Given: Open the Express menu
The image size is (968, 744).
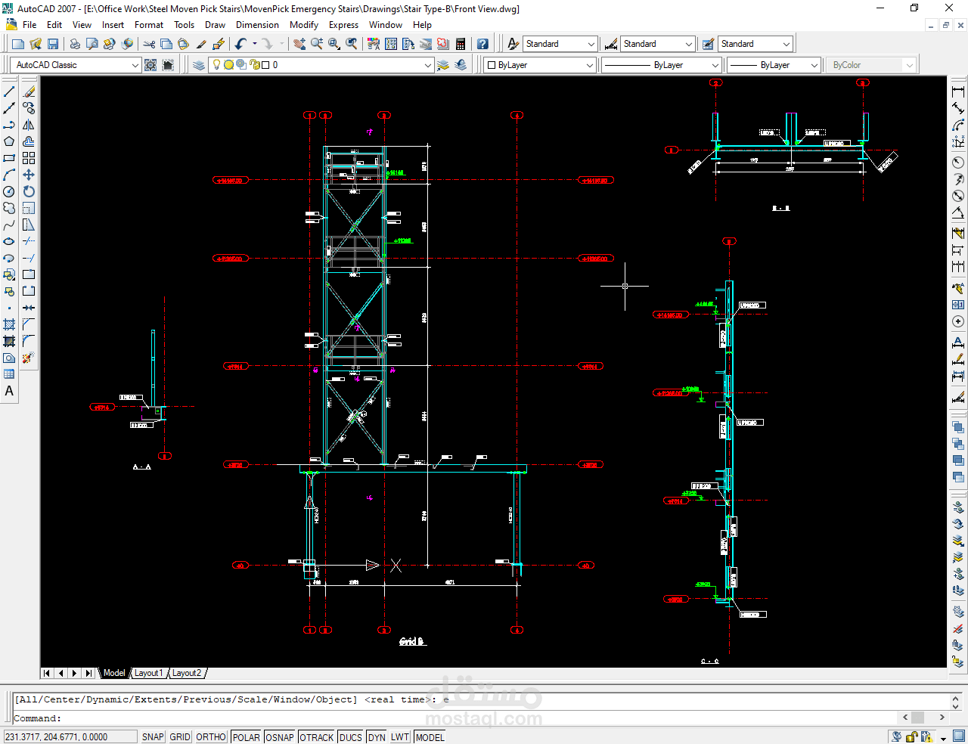Looking at the screenshot, I should tap(343, 25).
